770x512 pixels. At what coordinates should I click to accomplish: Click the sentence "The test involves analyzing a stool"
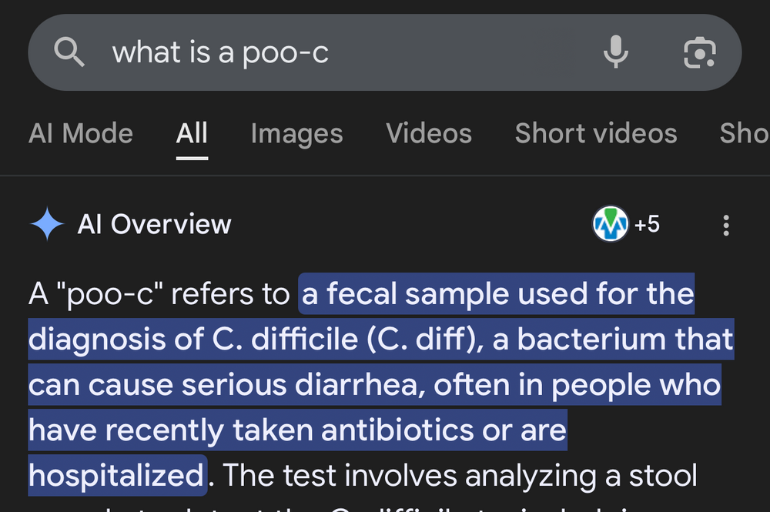(456, 475)
